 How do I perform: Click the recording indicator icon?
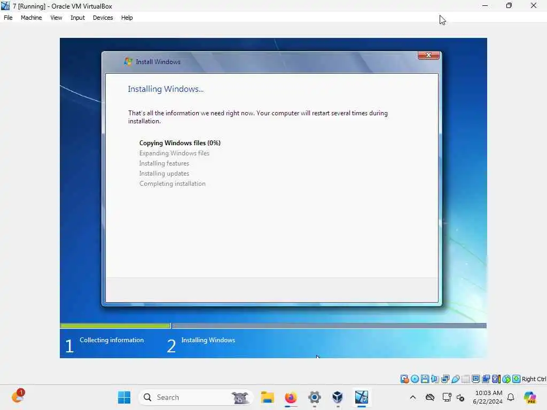[x=486, y=379]
